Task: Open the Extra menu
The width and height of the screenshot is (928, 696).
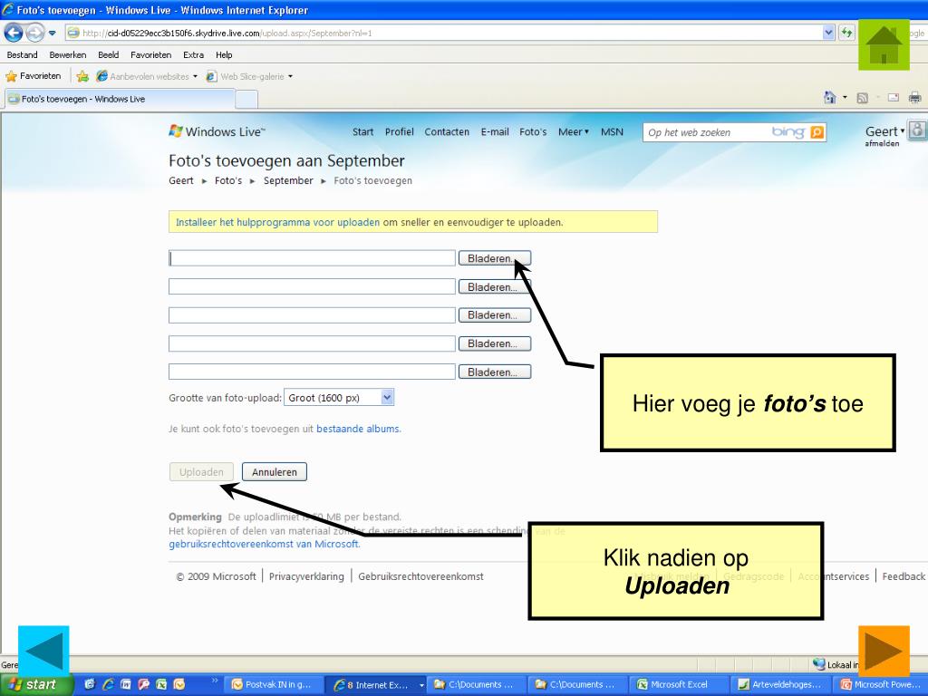Action: coord(194,55)
